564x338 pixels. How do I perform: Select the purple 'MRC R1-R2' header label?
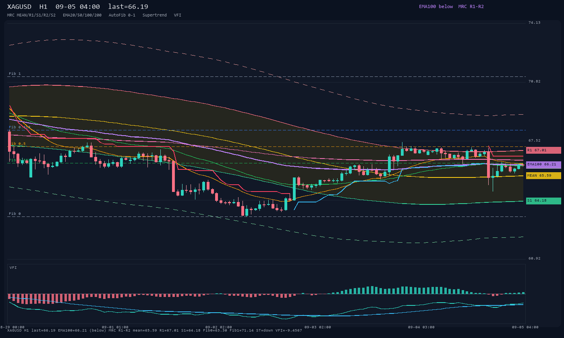point(471,6)
